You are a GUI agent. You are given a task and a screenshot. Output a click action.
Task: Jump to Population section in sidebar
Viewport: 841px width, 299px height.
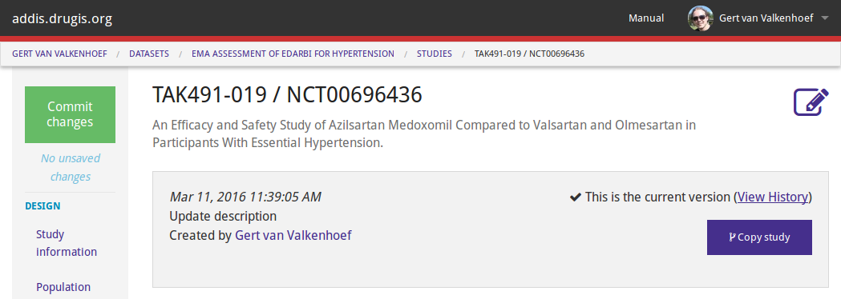63,287
